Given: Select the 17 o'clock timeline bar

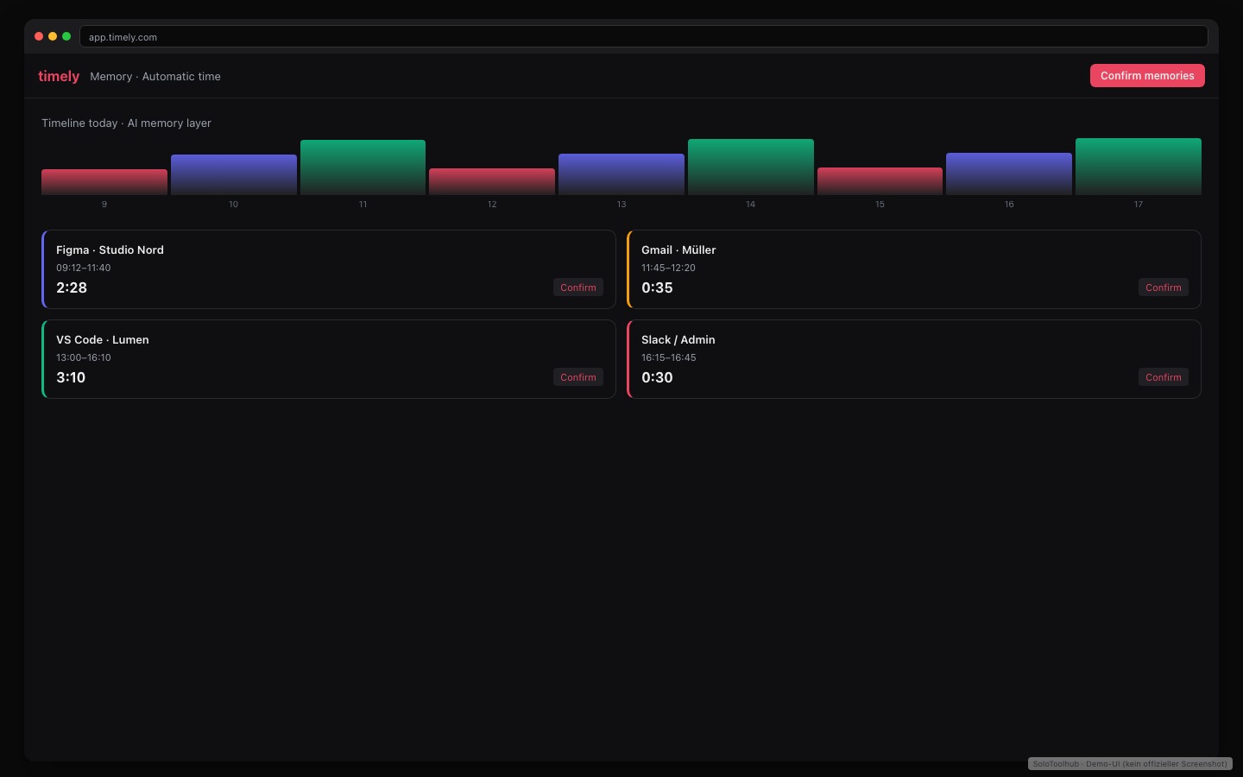Looking at the screenshot, I should tap(1139, 167).
